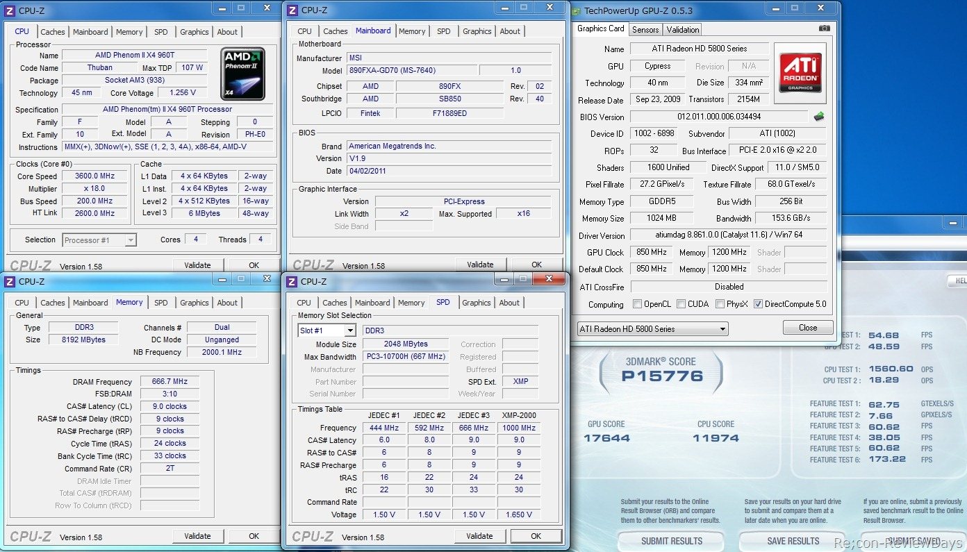967x552 pixels.
Task: Click CPU-Z title icon of Mainboard window
Action: tap(292, 10)
